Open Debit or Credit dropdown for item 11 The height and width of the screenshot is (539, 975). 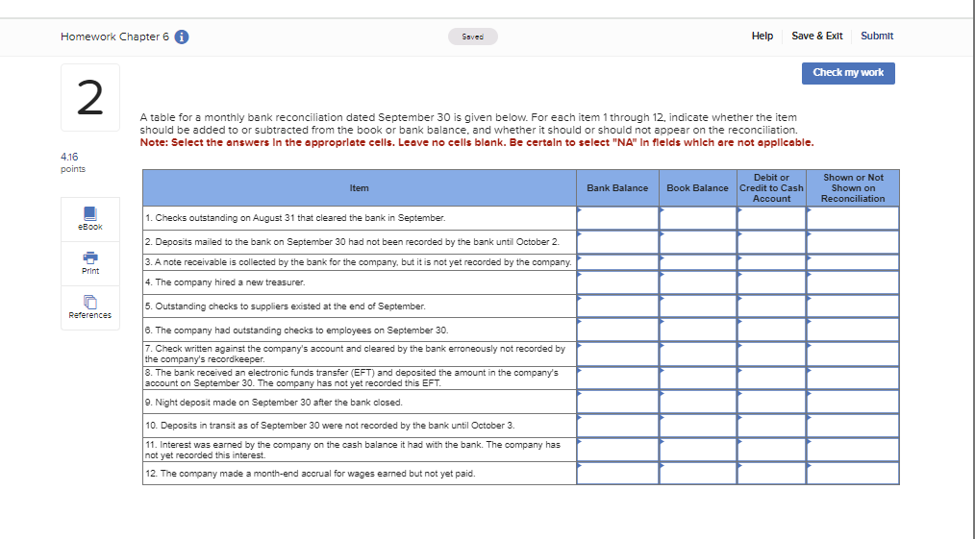[772, 450]
